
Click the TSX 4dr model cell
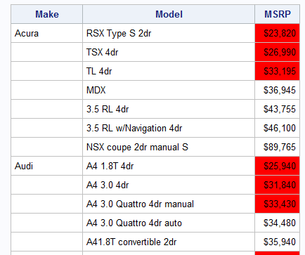[x=169, y=52]
